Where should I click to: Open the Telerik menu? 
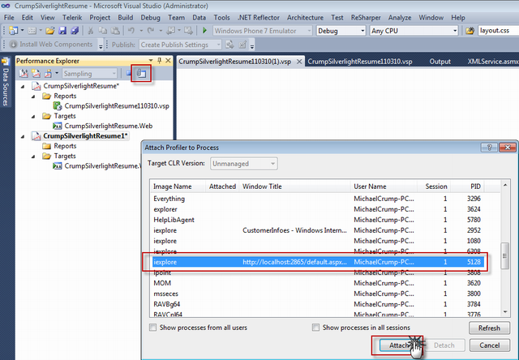[72, 18]
